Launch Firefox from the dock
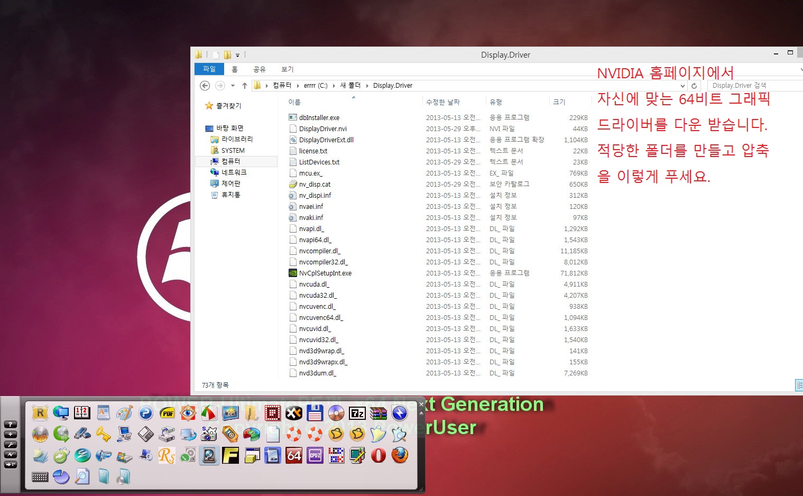The width and height of the screenshot is (803, 496). [x=400, y=455]
